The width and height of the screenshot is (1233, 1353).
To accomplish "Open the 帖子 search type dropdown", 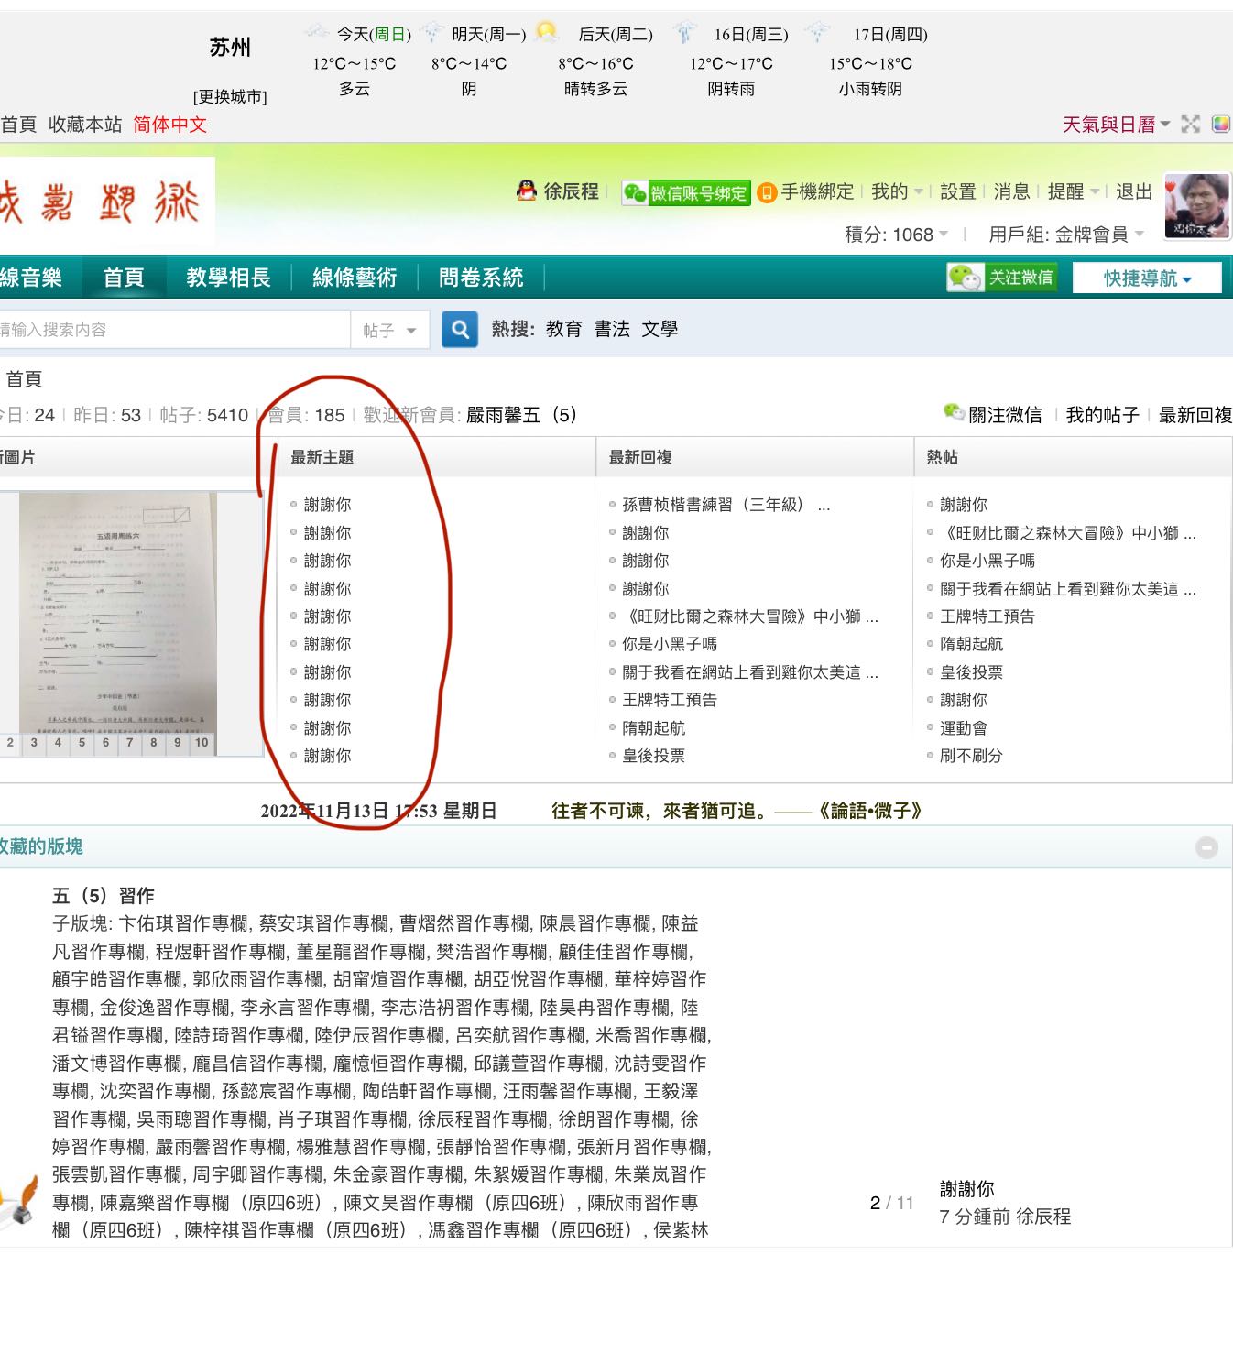I will pyautogui.click(x=389, y=330).
